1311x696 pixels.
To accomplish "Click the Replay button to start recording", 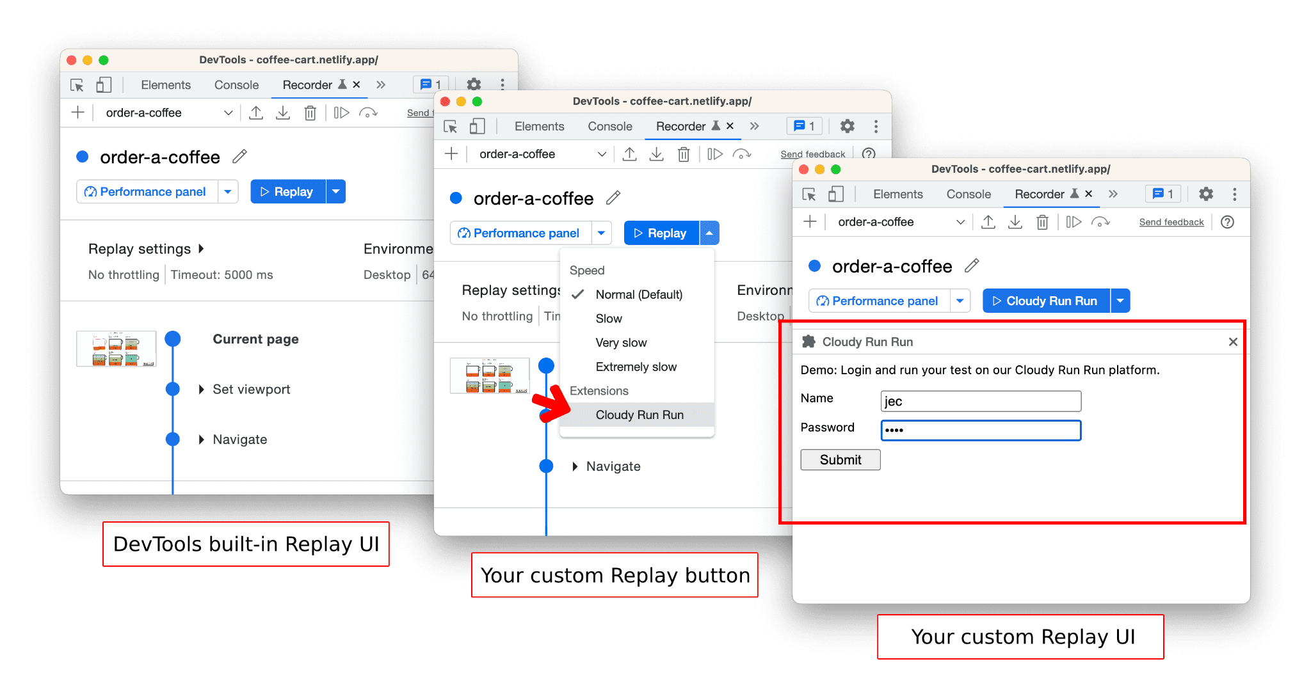I will coord(286,191).
